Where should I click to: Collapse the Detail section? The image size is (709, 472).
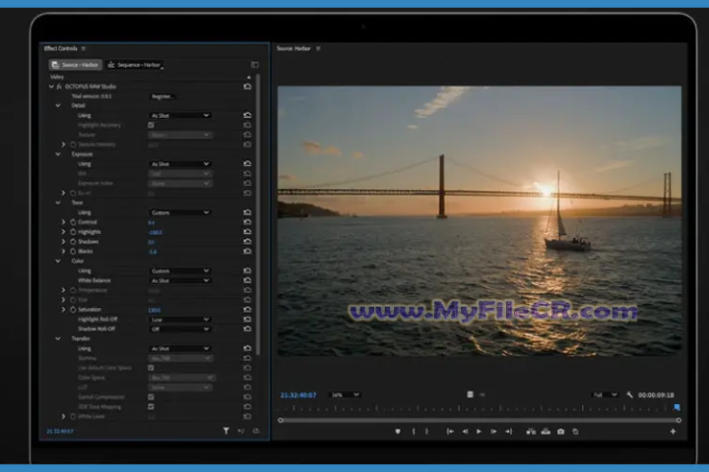coord(58,105)
